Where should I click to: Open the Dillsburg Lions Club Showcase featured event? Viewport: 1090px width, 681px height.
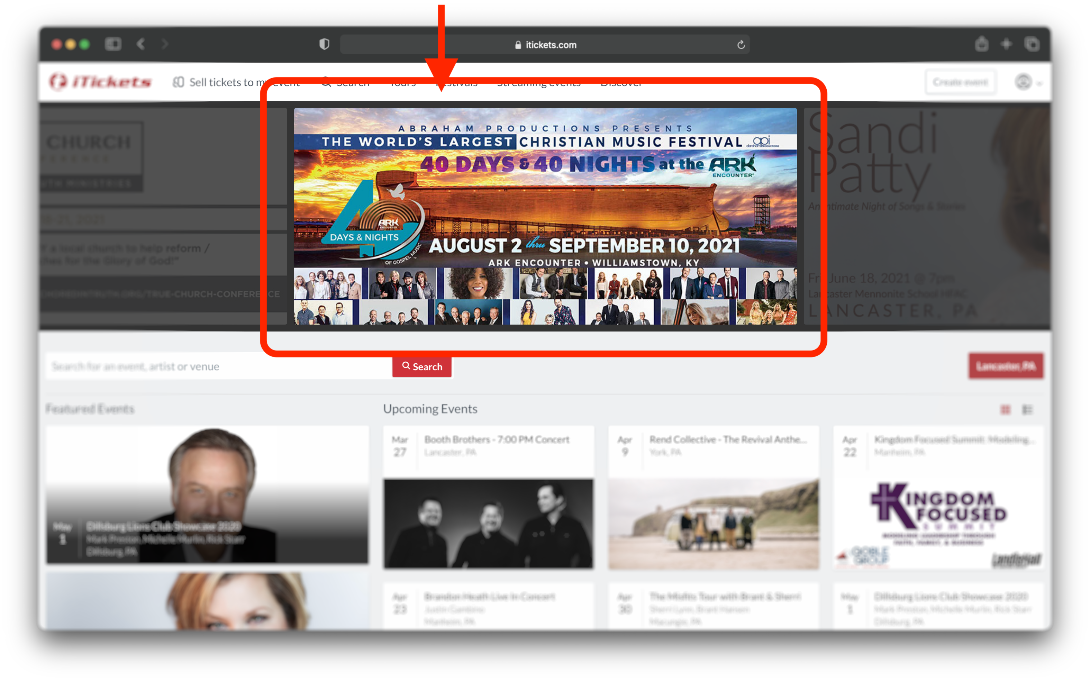[207, 494]
